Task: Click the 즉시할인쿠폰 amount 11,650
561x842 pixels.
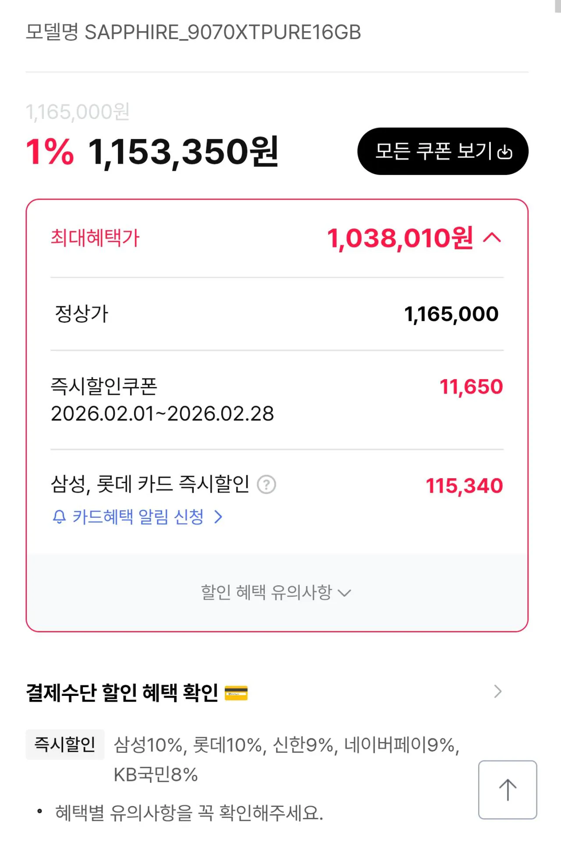Action: tap(471, 387)
